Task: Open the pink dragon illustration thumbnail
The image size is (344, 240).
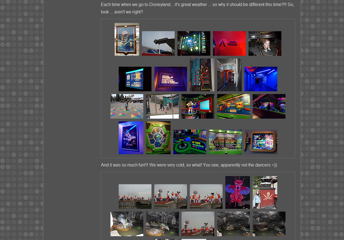Action: tap(237, 192)
